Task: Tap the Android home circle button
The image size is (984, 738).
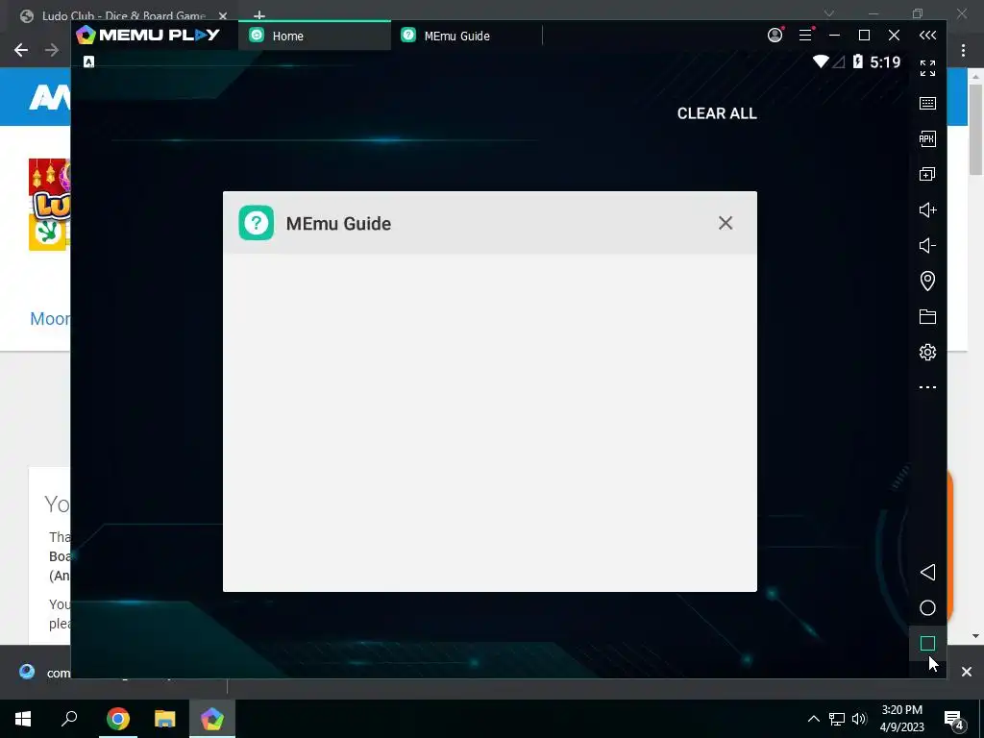Action: 927,607
